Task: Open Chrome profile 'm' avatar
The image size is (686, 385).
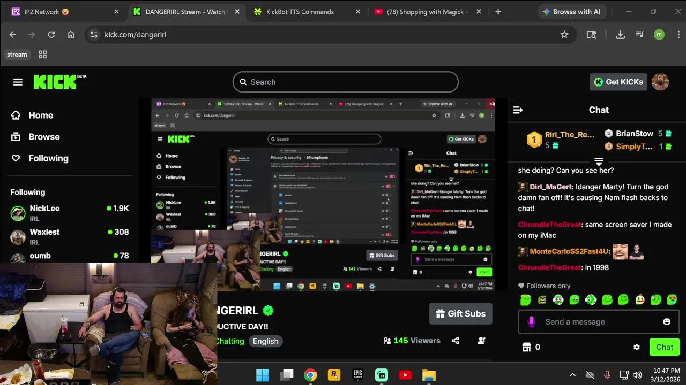Action: (x=659, y=34)
